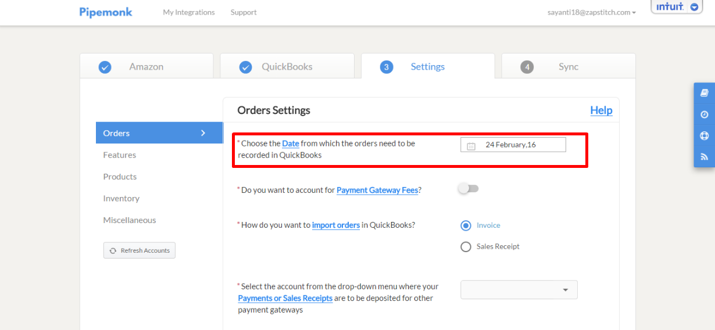
Task: Click the Amazon step checkmark icon
Action: pos(105,67)
